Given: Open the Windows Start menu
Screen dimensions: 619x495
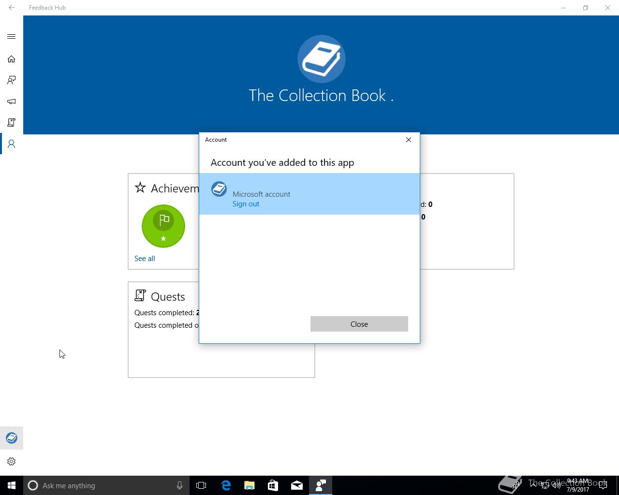Looking at the screenshot, I should coord(12,485).
